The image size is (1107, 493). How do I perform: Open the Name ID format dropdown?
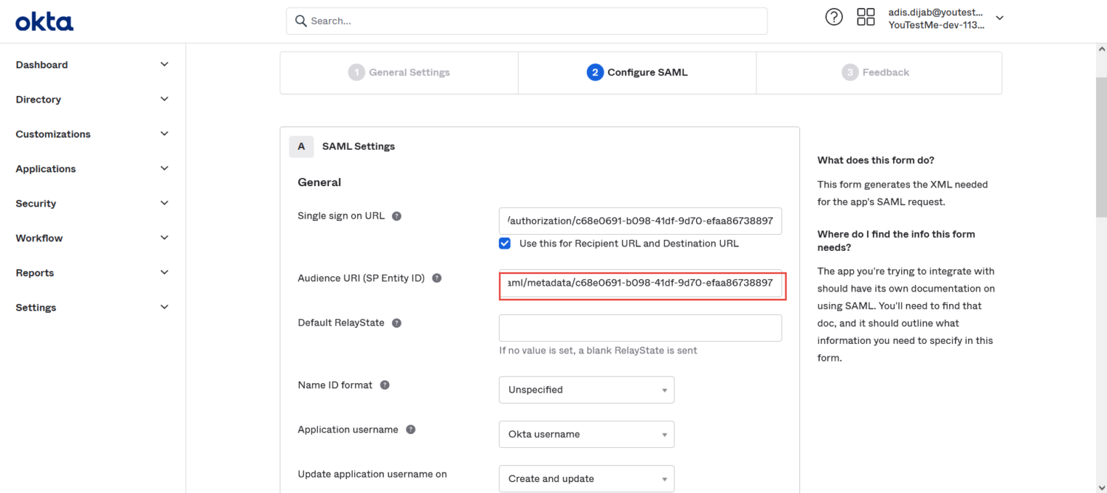pos(586,390)
